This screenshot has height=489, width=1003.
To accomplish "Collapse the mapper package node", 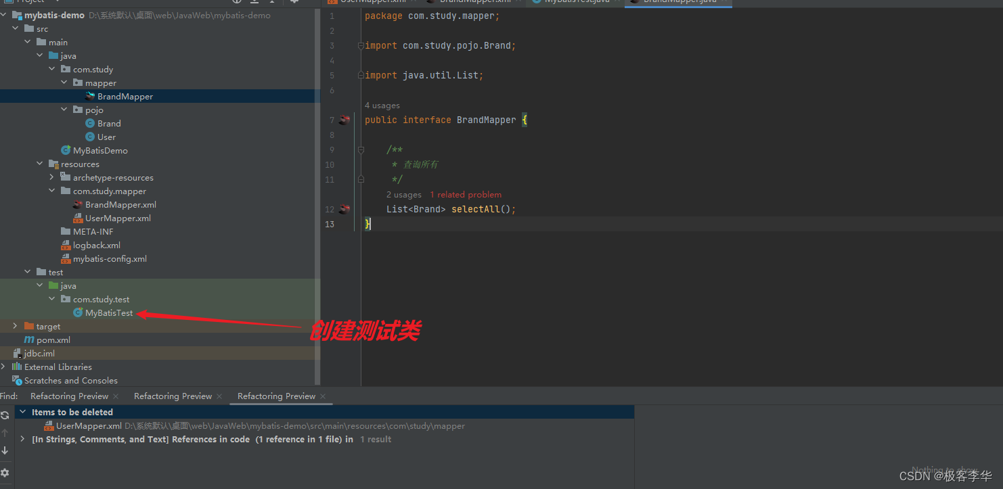I will click(64, 83).
